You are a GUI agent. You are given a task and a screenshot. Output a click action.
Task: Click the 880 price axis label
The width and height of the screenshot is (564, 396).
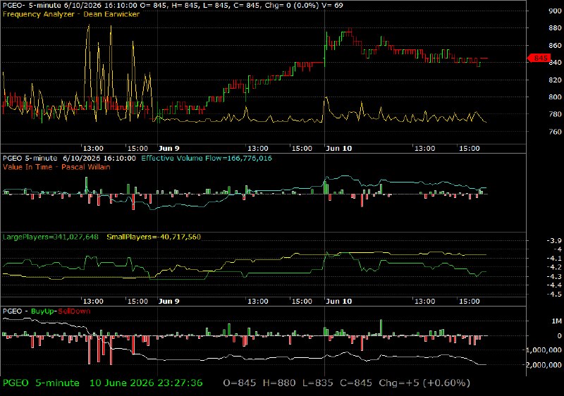555,28
